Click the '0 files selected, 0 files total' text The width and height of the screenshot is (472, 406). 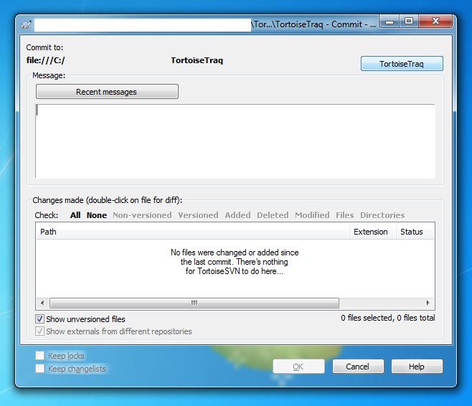point(387,318)
